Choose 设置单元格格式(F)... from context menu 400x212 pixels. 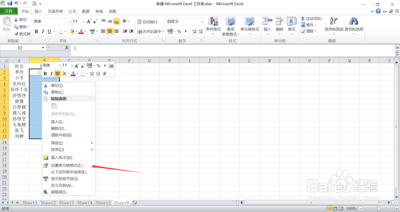coord(69,165)
